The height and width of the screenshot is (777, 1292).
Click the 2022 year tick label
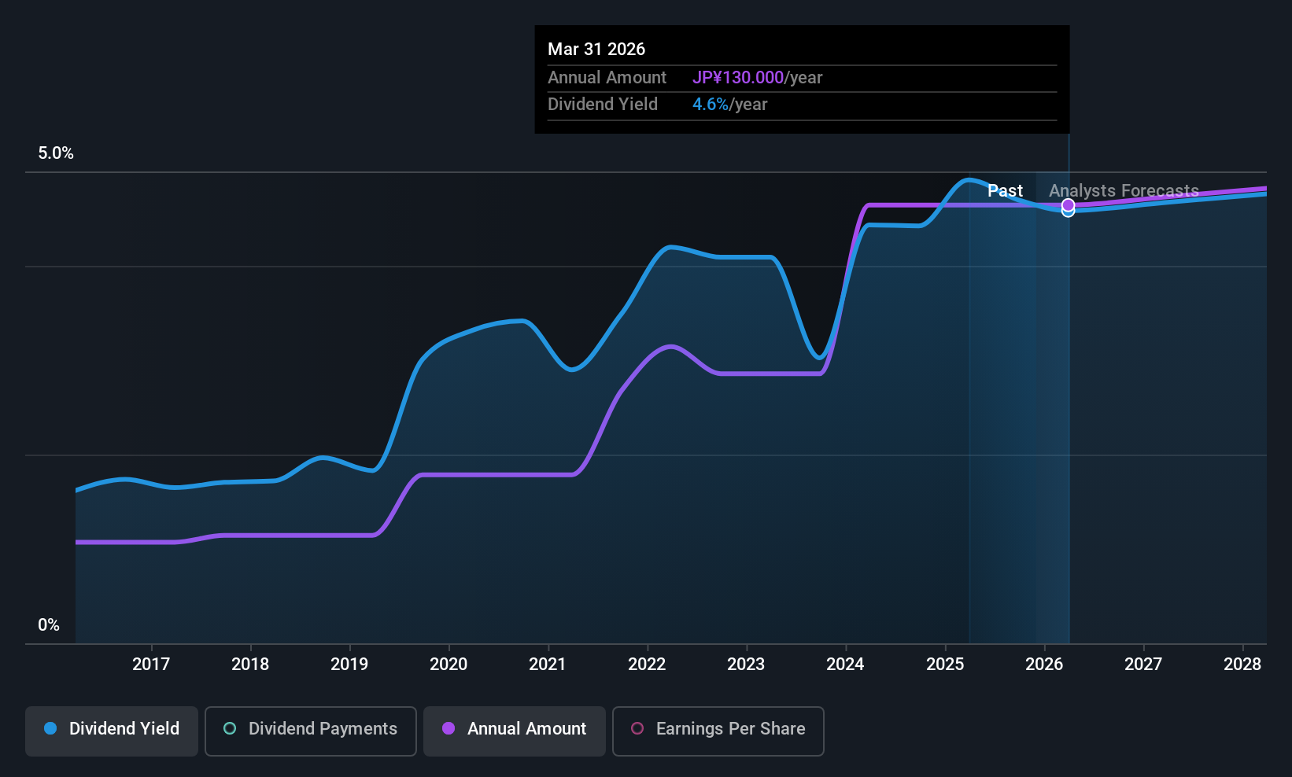[x=647, y=665]
